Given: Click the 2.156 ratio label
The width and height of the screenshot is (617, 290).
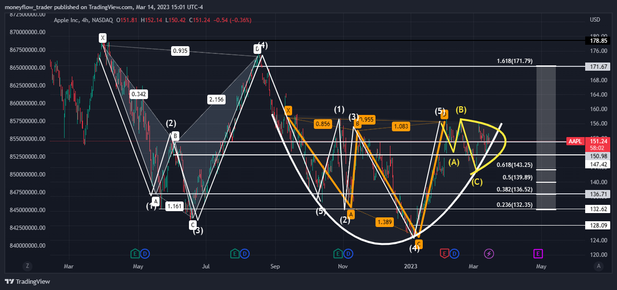Looking at the screenshot, I should click(216, 99).
